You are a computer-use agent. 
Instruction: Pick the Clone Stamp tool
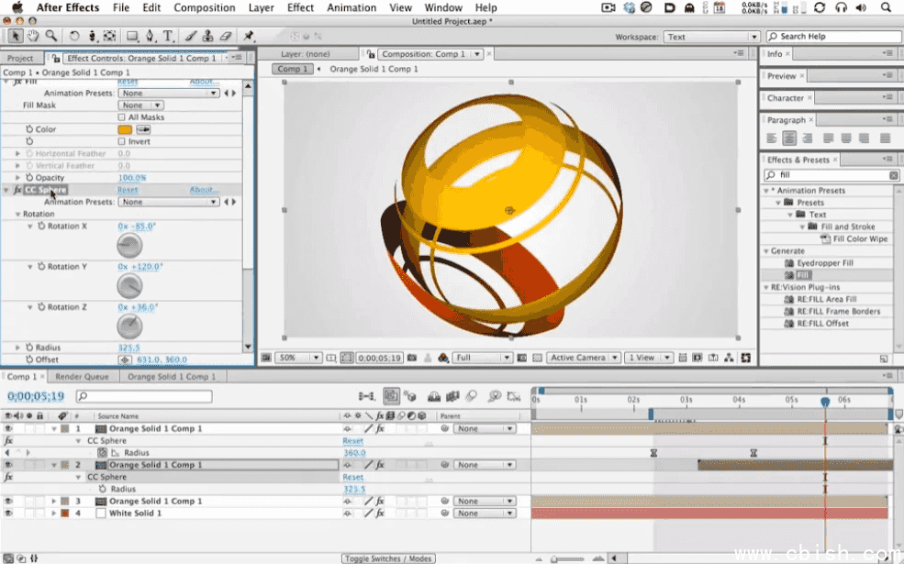click(x=208, y=36)
